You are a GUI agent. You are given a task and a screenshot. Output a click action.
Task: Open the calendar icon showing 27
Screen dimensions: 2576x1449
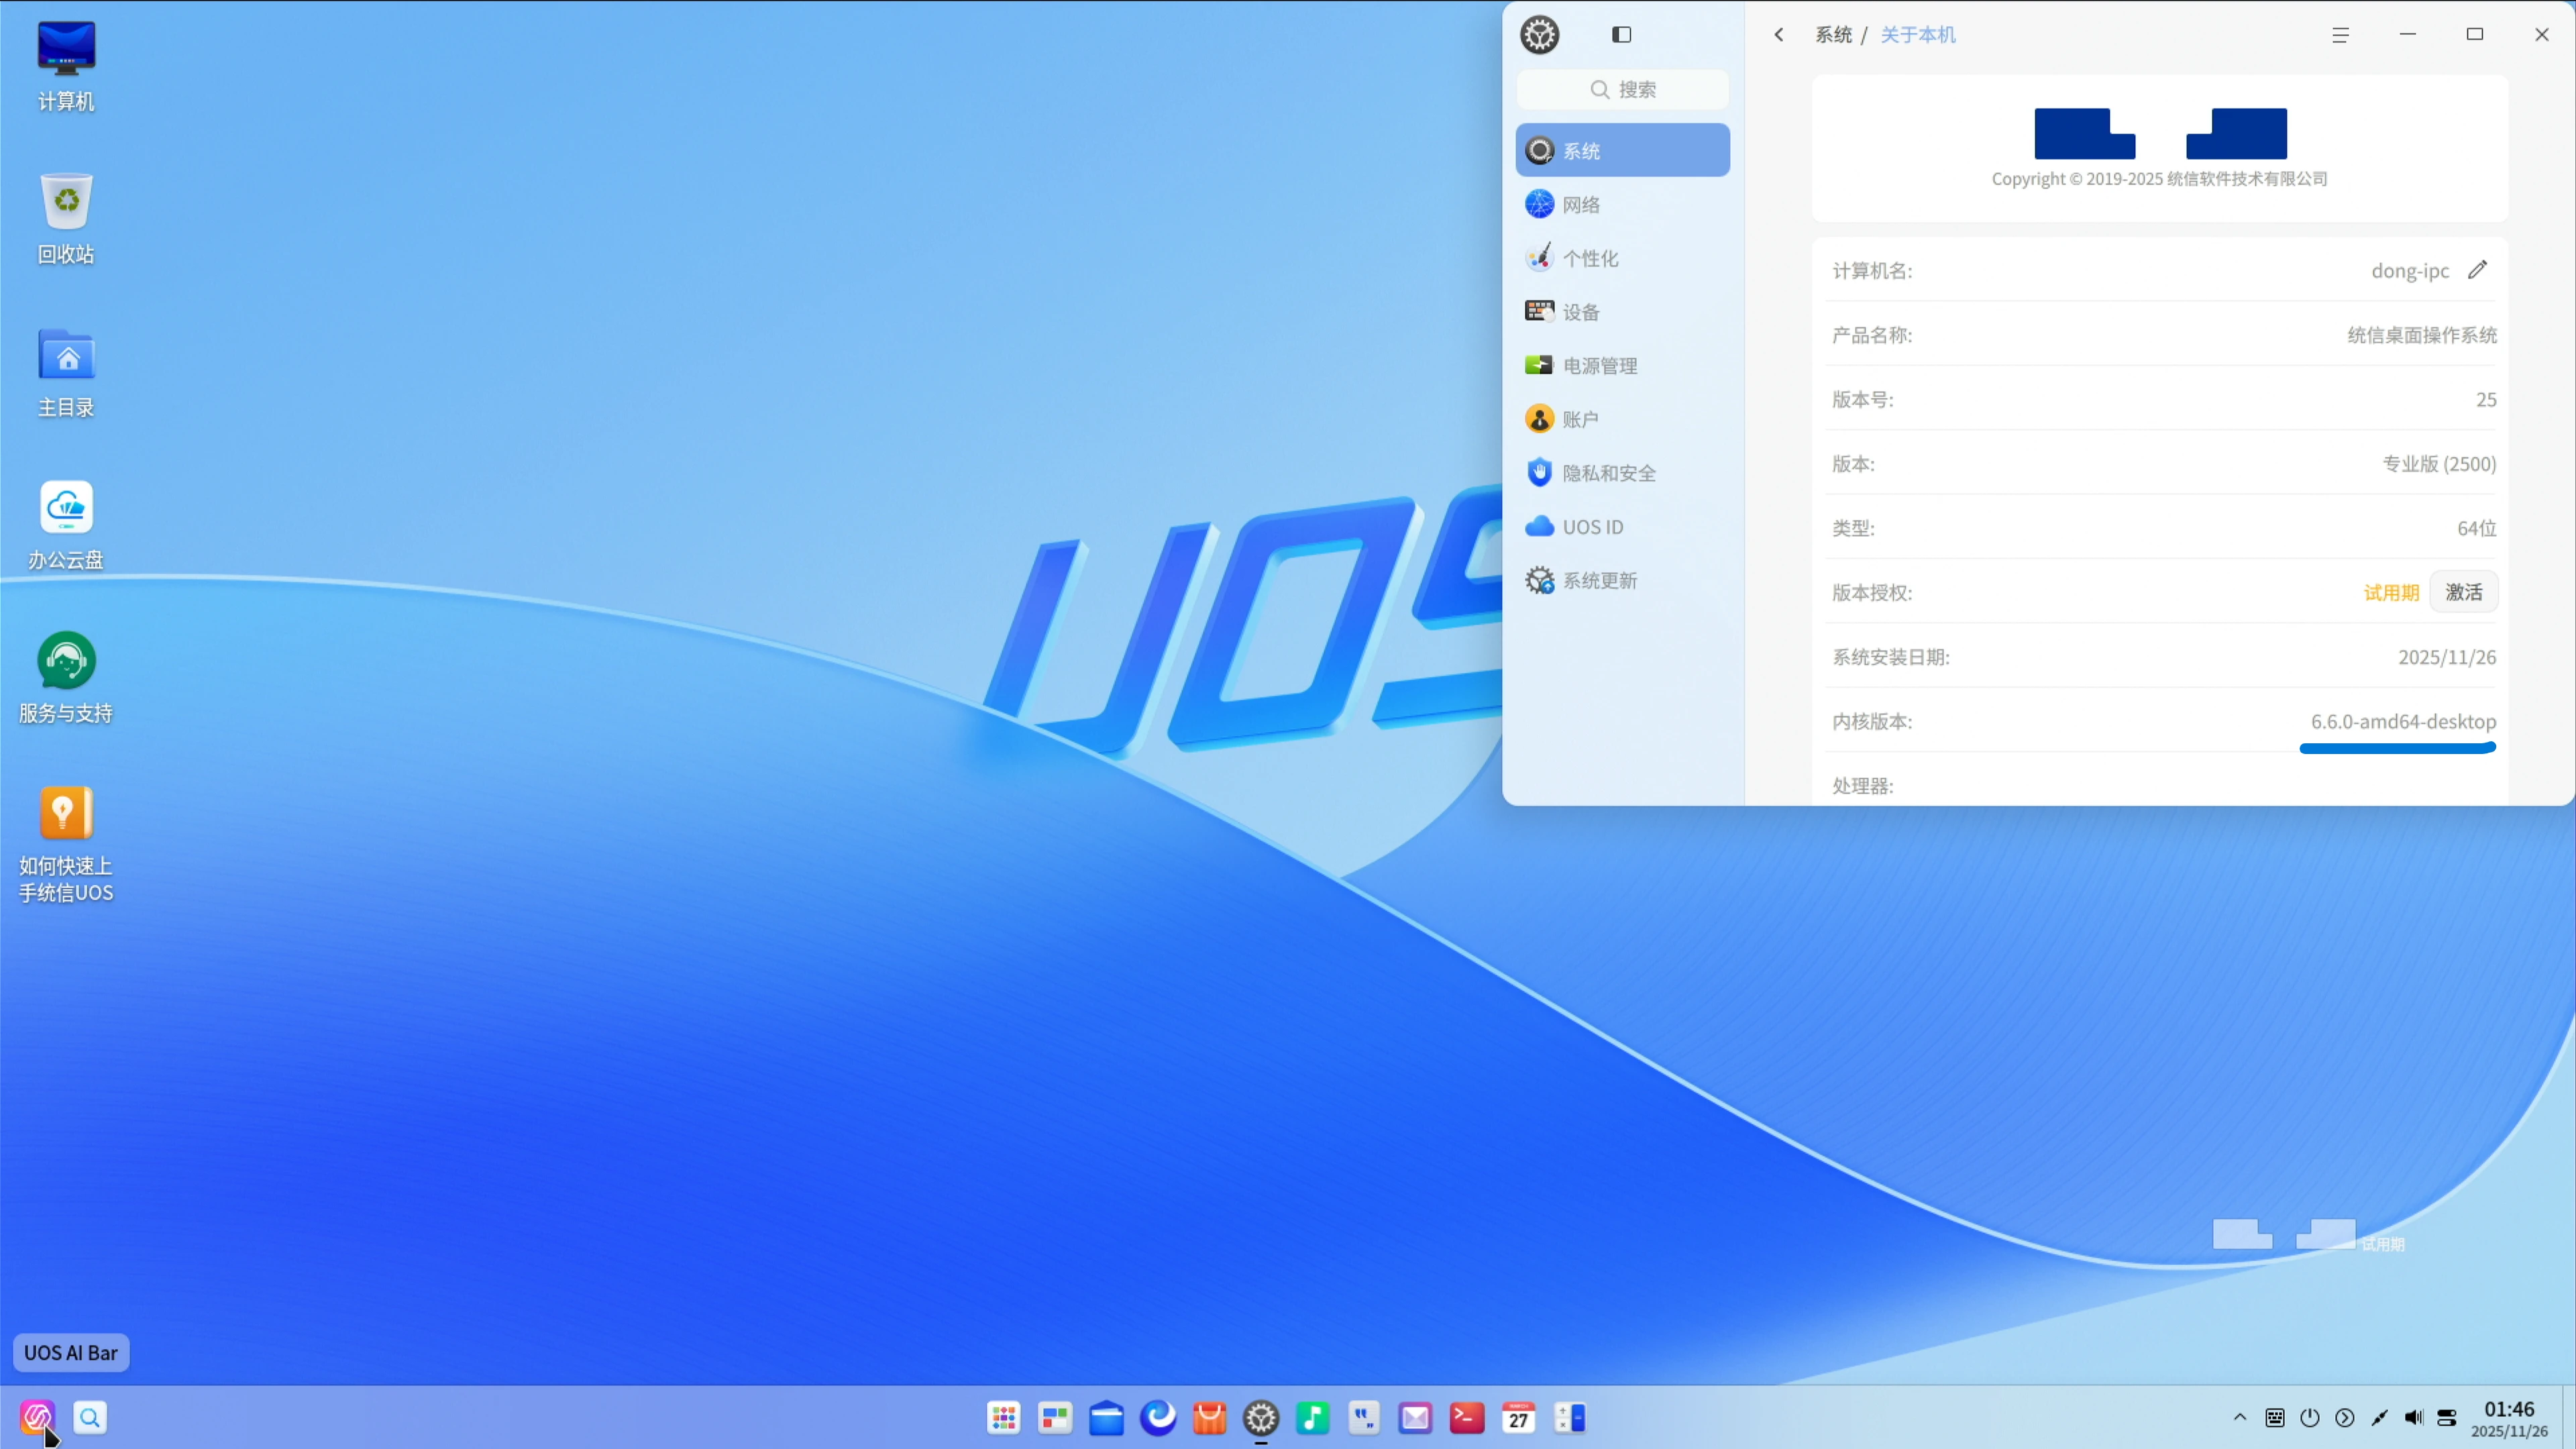(1518, 1417)
